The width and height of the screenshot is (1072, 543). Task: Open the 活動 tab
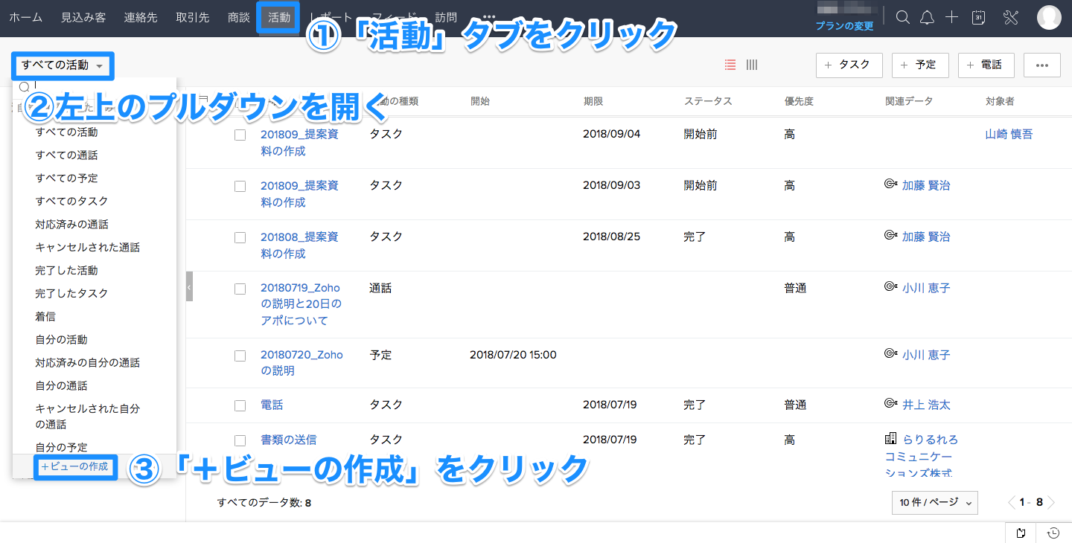pyautogui.click(x=279, y=17)
